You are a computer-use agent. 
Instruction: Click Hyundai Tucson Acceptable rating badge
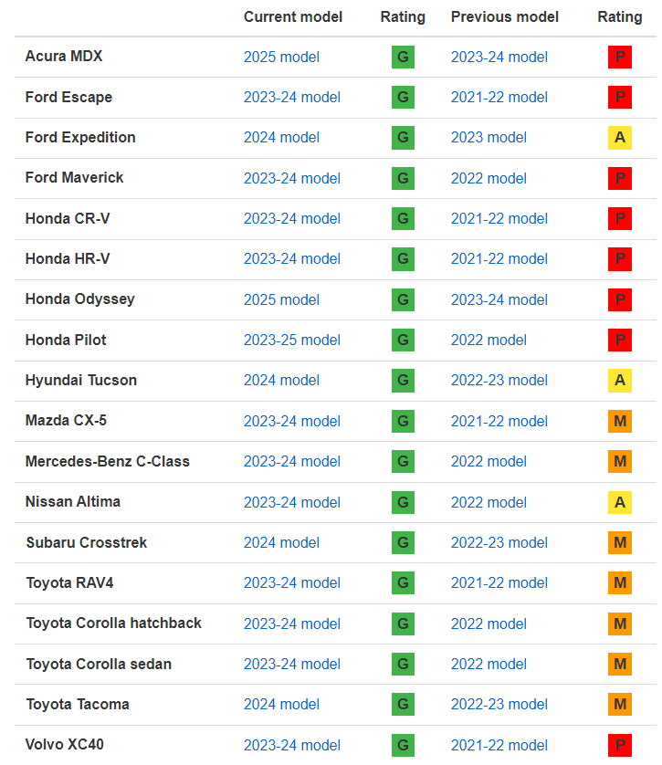coord(620,381)
